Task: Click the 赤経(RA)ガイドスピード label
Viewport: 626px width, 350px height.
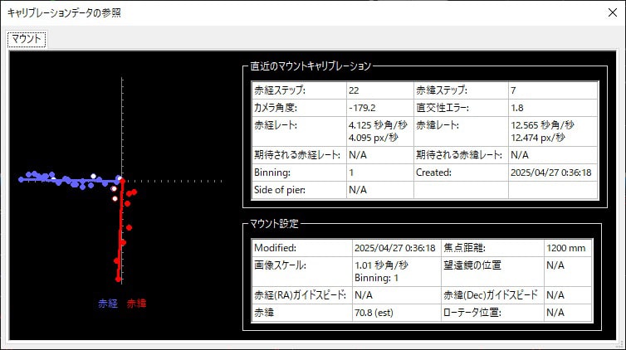Action: (x=301, y=295)
